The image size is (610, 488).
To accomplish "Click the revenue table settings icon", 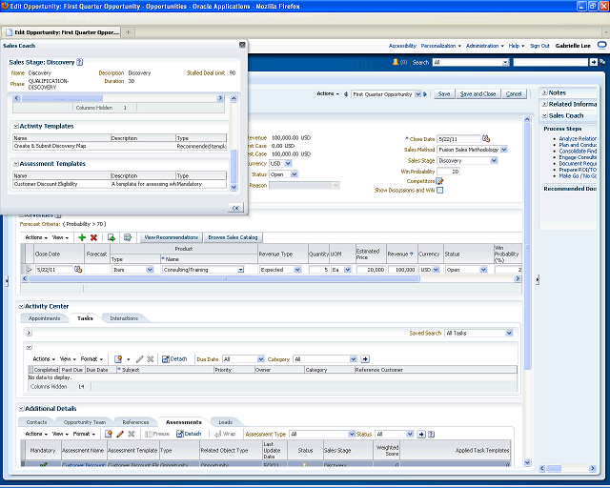I will (127, 237).
